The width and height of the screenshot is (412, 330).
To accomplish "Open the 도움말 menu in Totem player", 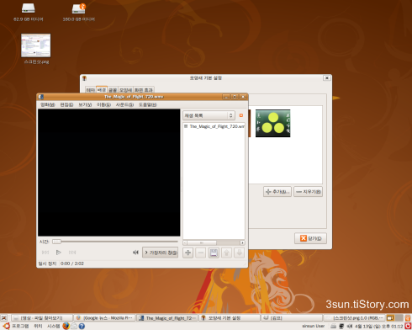I will click(148, 104).
